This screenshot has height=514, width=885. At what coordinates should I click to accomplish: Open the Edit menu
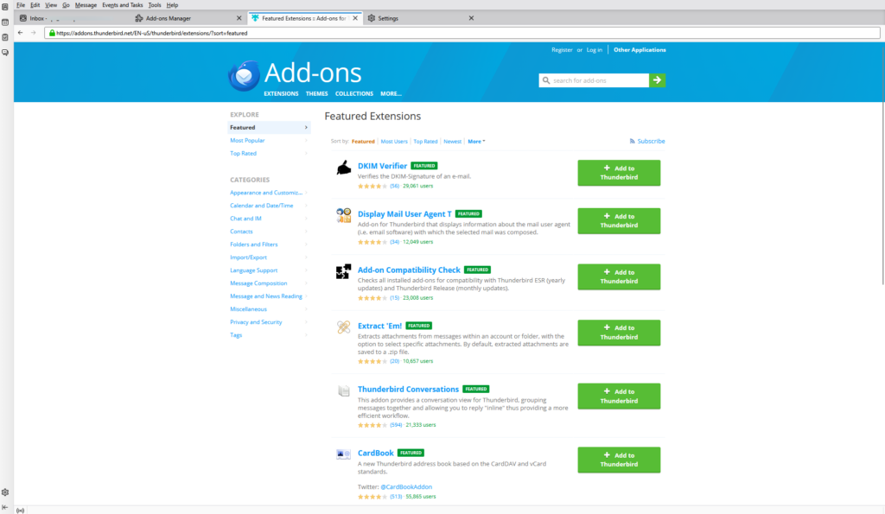[x=35, y=5]
